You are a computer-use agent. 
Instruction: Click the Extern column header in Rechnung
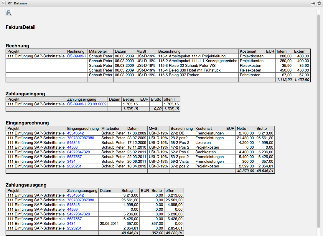pyautogui.click(x=300, y=51)
